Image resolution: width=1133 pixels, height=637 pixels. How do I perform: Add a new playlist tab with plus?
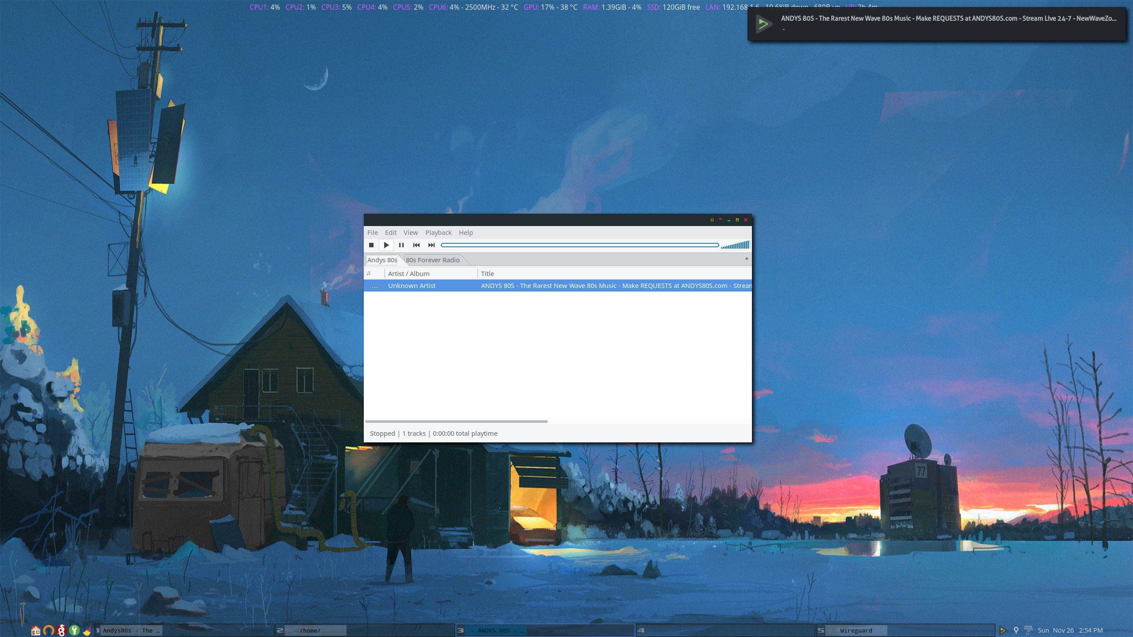pyautogui.click(x=747, y=259)
